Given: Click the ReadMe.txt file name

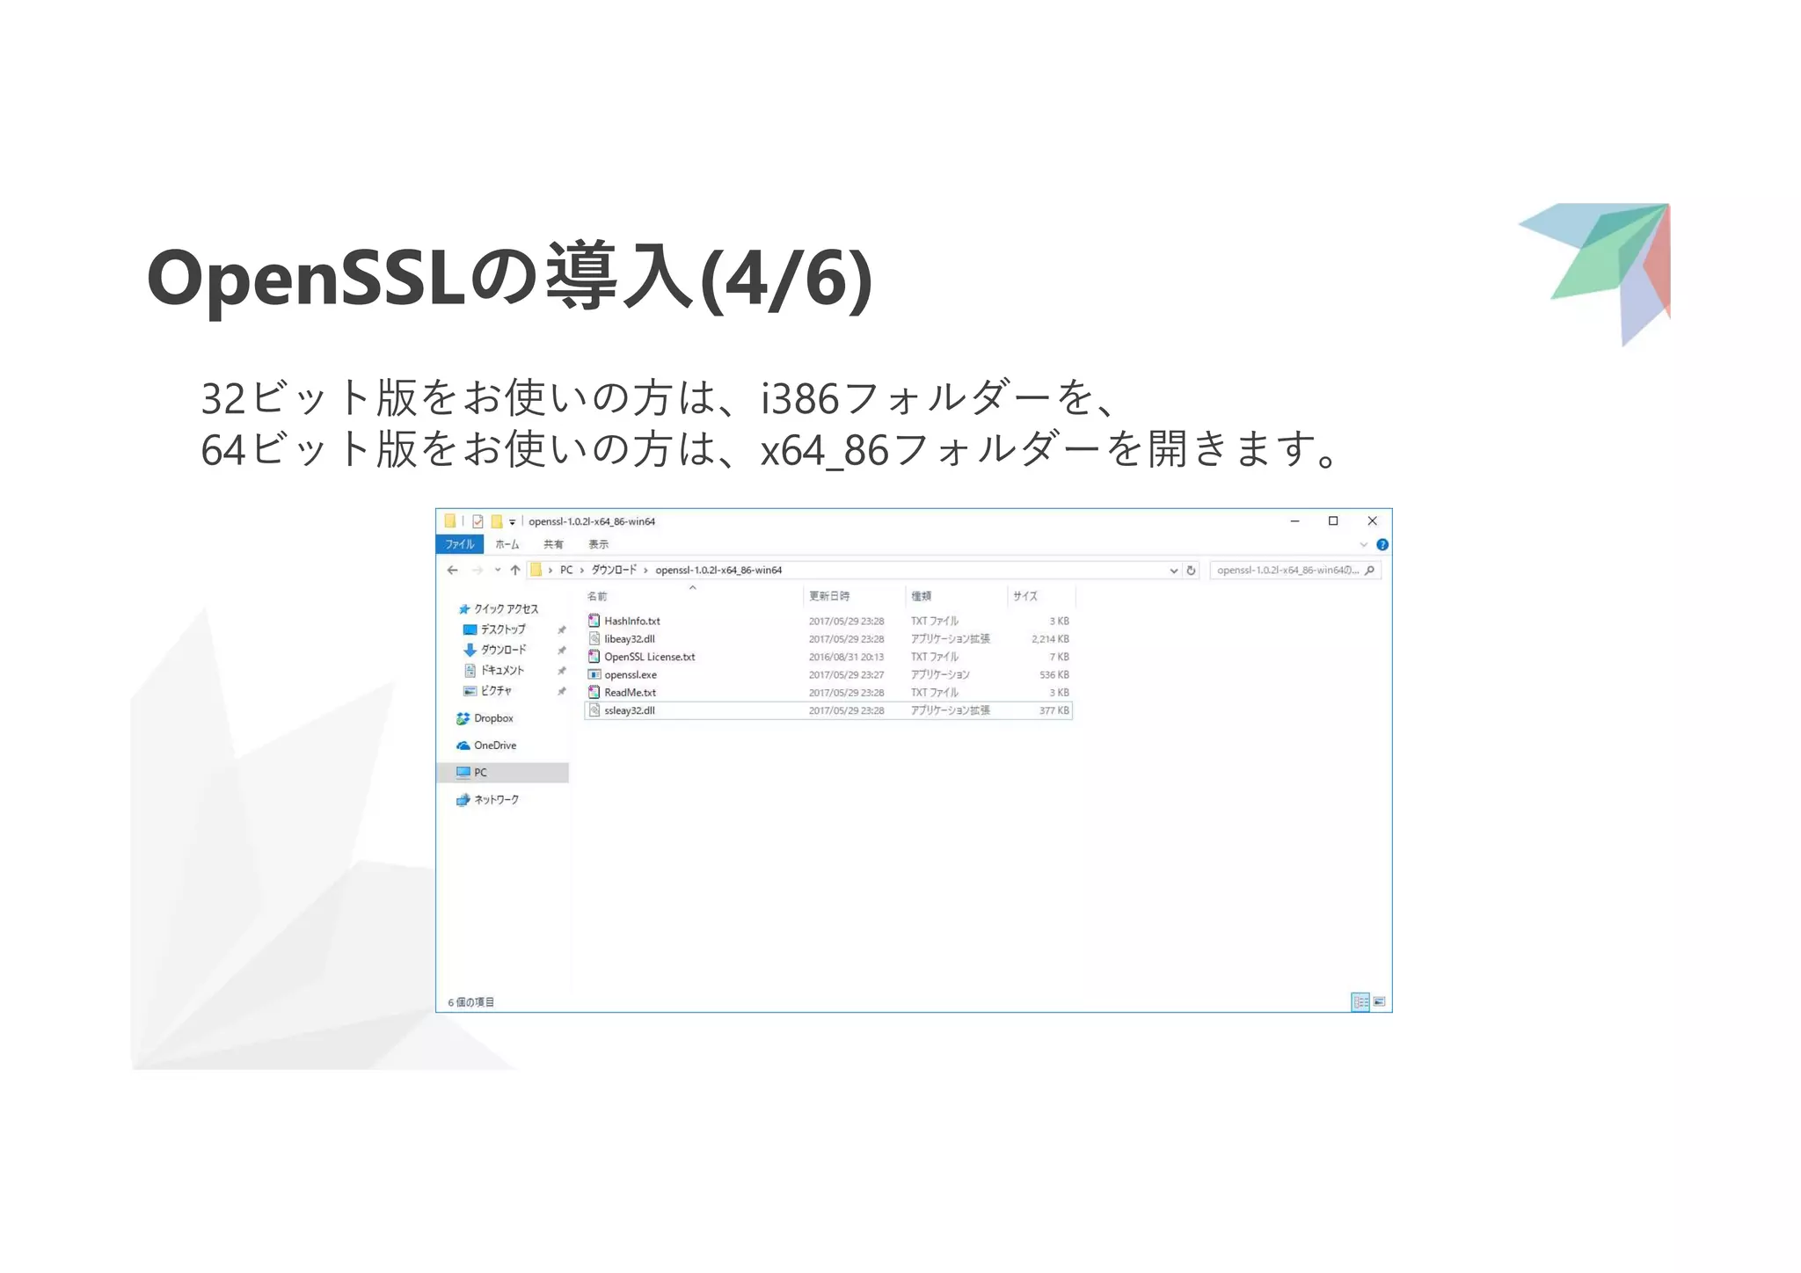Looking at the screenshot, I should (630, 693).
